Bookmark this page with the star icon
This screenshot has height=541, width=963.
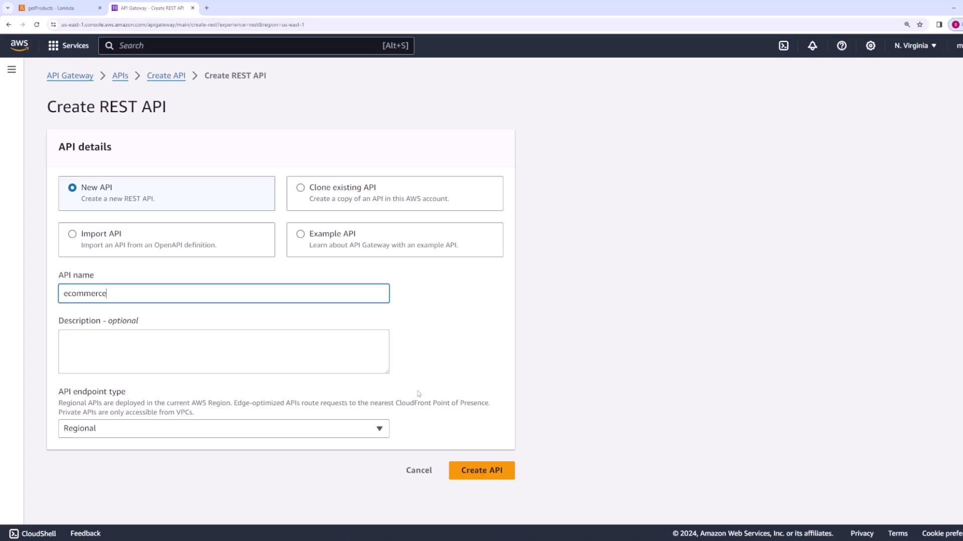point(920,25)
